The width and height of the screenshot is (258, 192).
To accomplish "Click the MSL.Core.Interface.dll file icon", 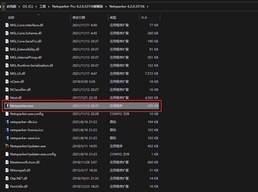I will (7, 25).
